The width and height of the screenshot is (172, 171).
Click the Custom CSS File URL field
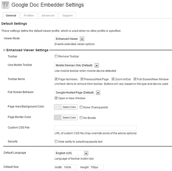pyautogui.click(x=96, y=128)
